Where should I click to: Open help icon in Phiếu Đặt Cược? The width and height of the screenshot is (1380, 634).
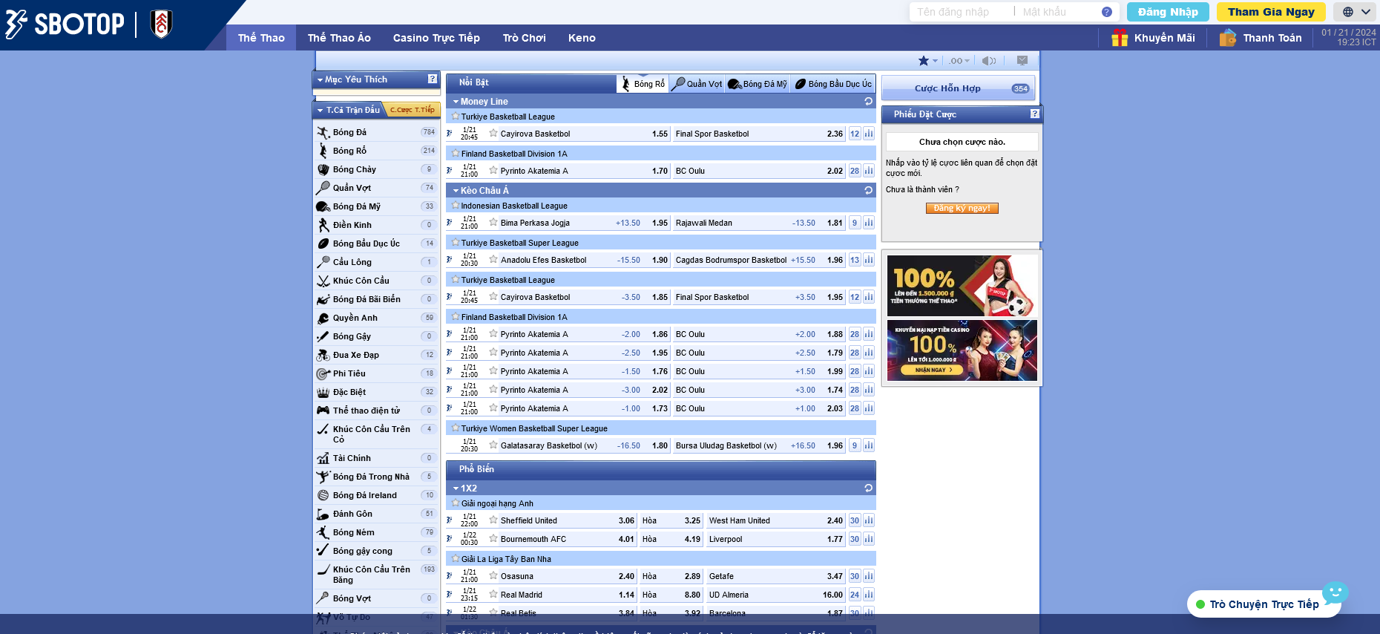click(1035, 114)
